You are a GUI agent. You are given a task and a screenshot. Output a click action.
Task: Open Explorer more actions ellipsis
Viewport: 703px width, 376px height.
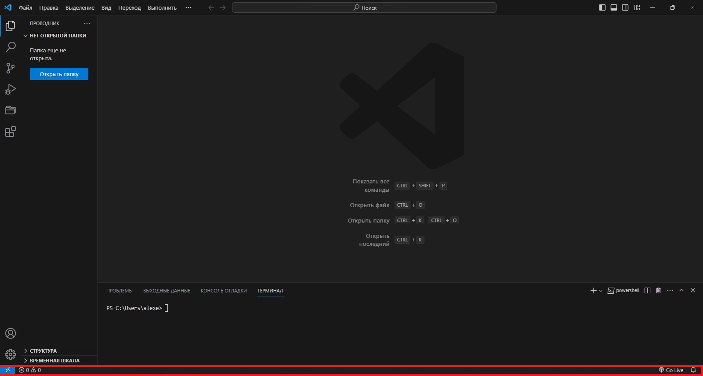pyautogui.click(x=87, y=23)
